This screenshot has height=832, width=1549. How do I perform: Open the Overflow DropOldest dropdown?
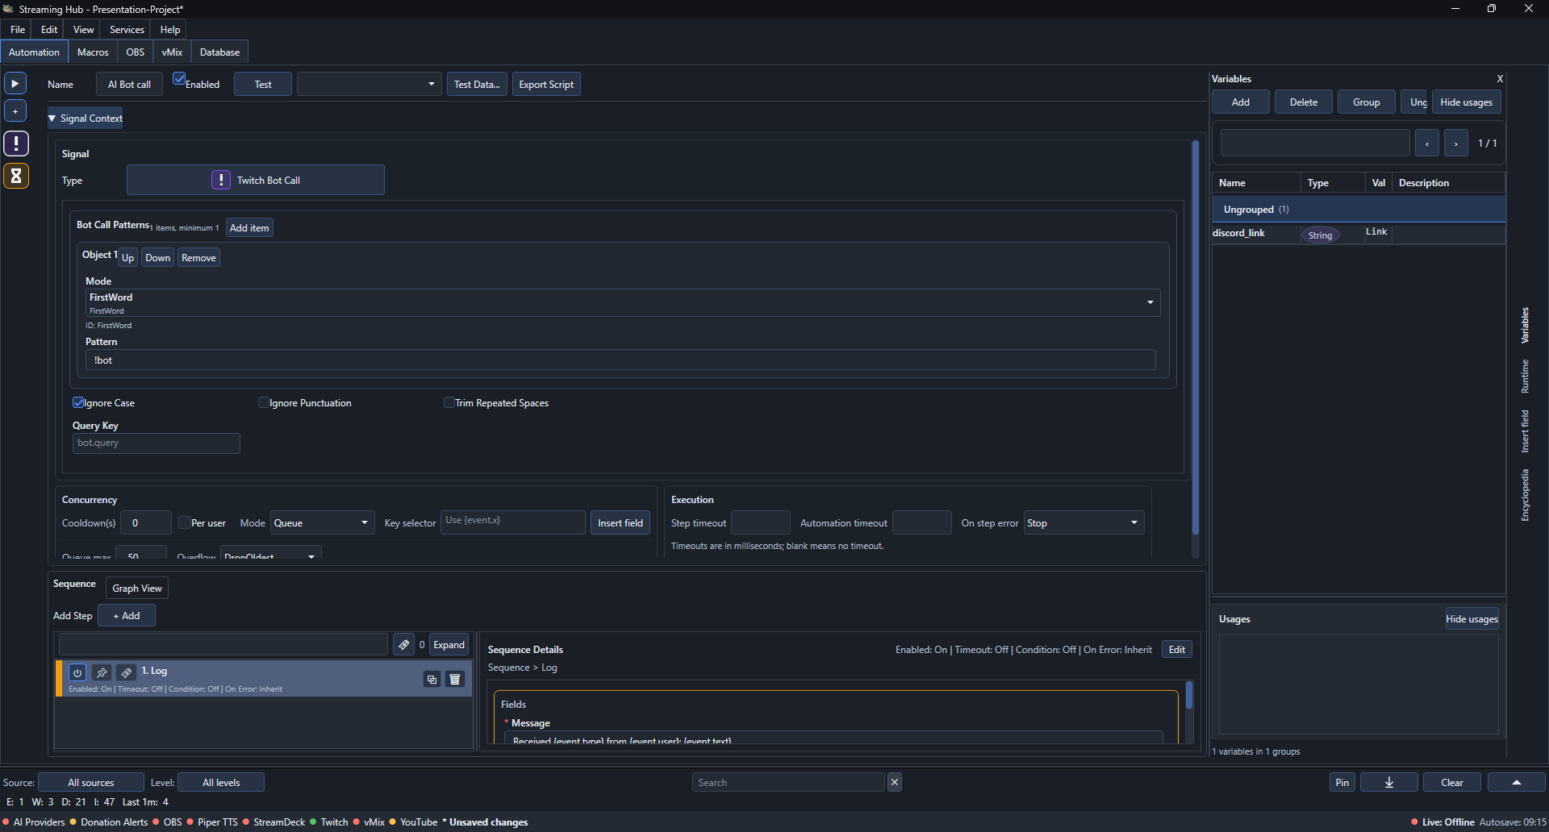click(x=270, y=555)
